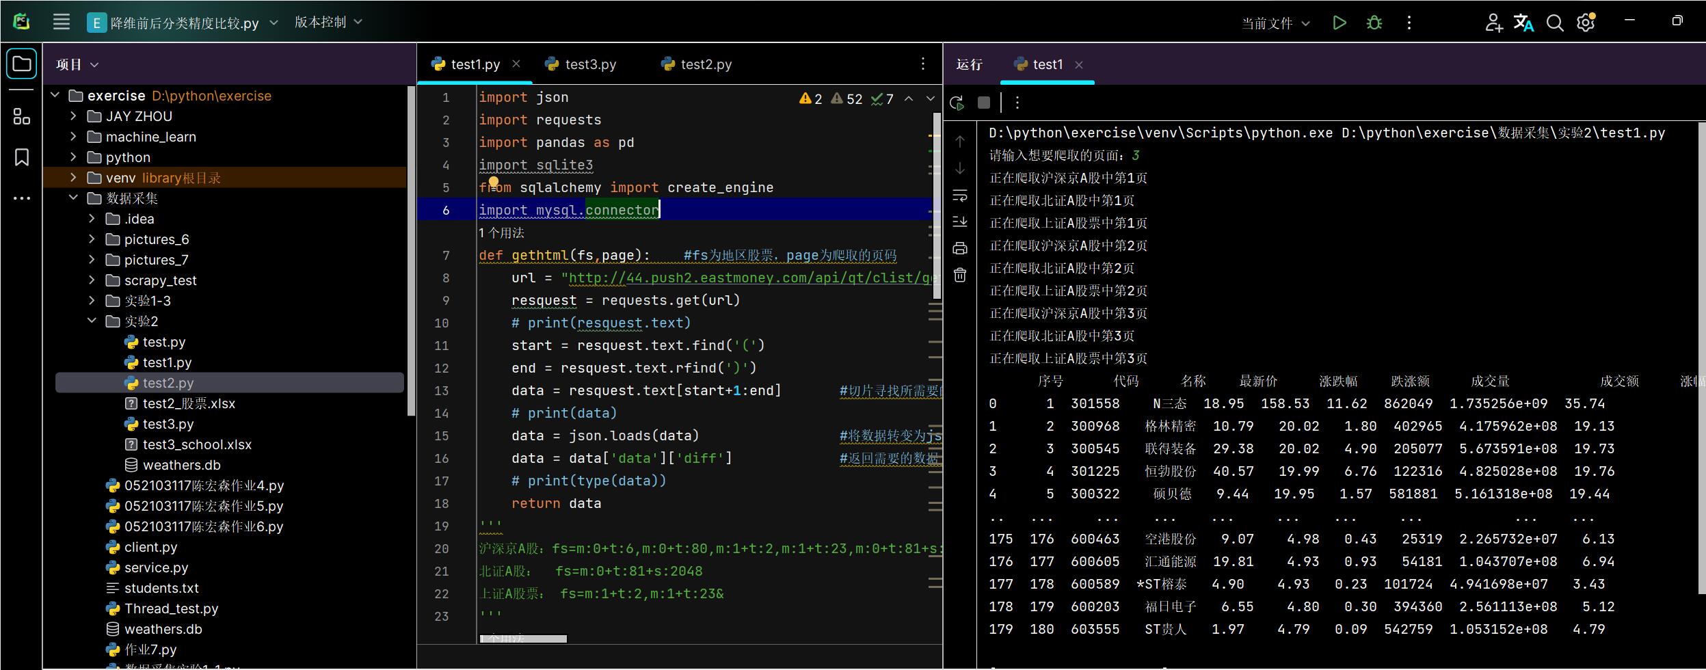Click the editor vertical scrollbar
The height and width of the screenshot is (670, 1706).
click(937, 206)
